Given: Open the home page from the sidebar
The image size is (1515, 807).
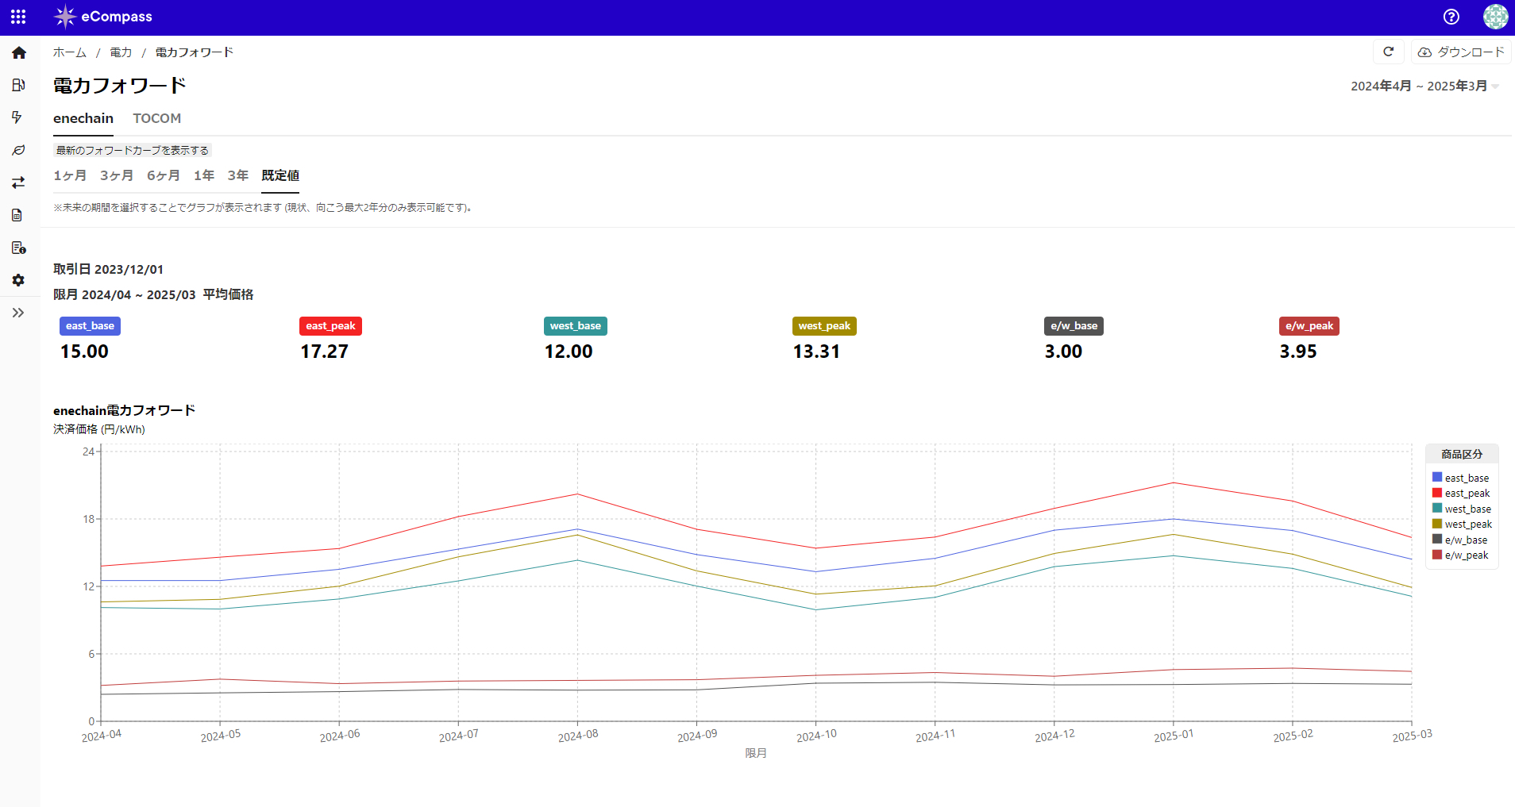Looking at the screenshot, I should point(18,52).
